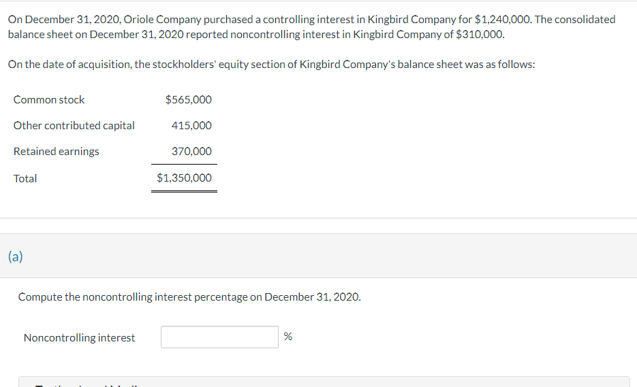Click the $565,000 common stock amount

pos(189,100)
